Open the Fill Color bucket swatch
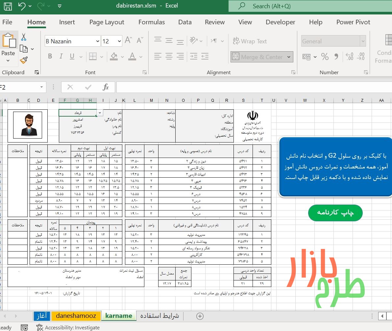The image size is (392, 331). tap(114, 56)
